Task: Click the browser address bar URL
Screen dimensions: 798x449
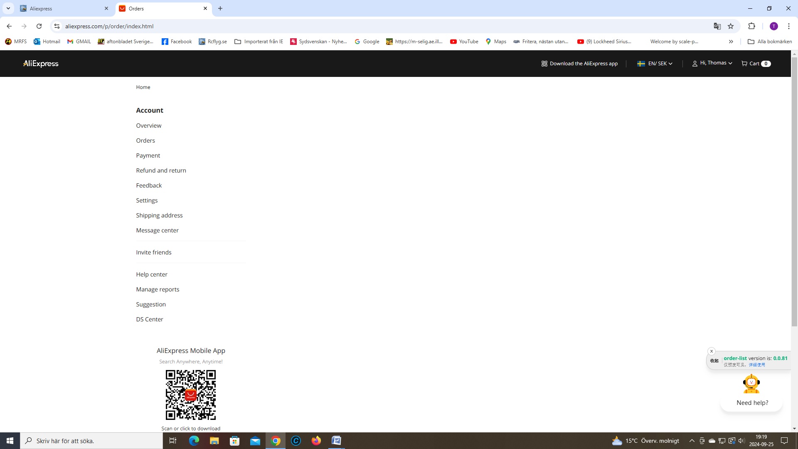Action: pyautogui.click(x=109, y=26)
